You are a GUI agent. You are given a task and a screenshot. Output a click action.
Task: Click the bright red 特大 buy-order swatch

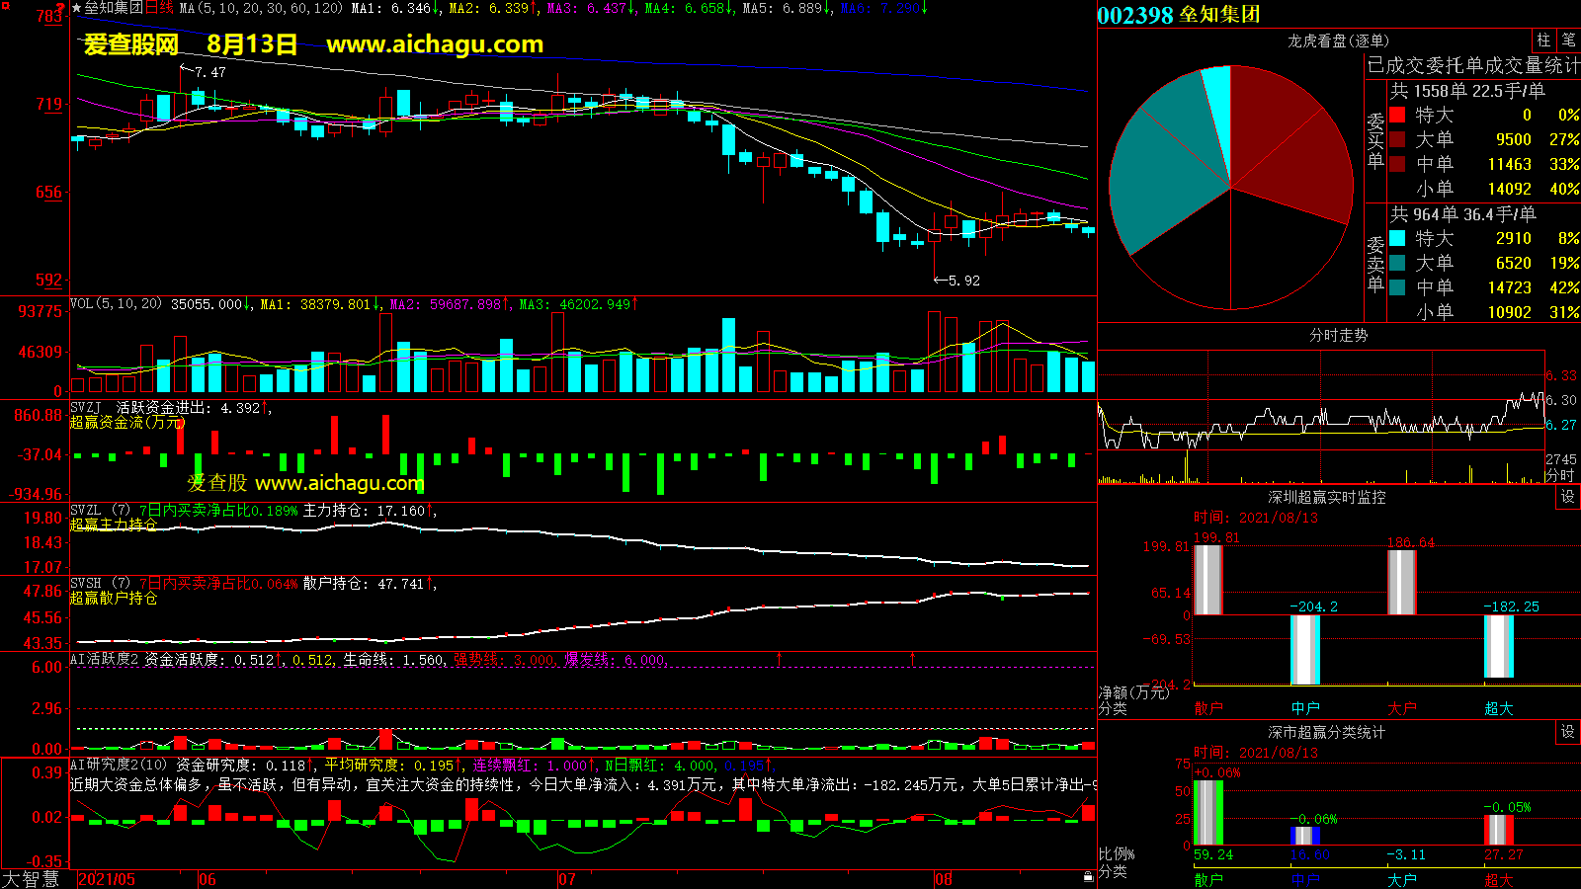click(x=1397, y=115)
